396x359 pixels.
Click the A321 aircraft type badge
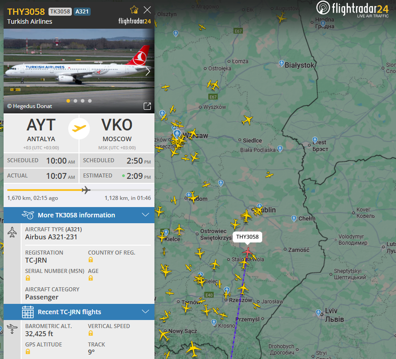[82, 12]
